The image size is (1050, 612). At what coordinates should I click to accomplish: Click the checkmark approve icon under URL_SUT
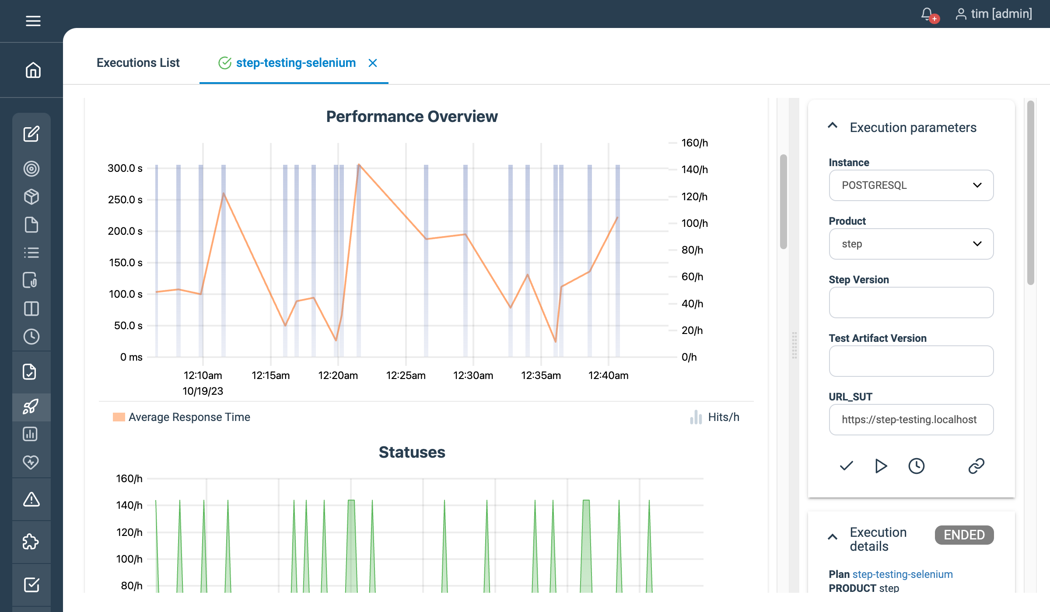coord(846,466)
